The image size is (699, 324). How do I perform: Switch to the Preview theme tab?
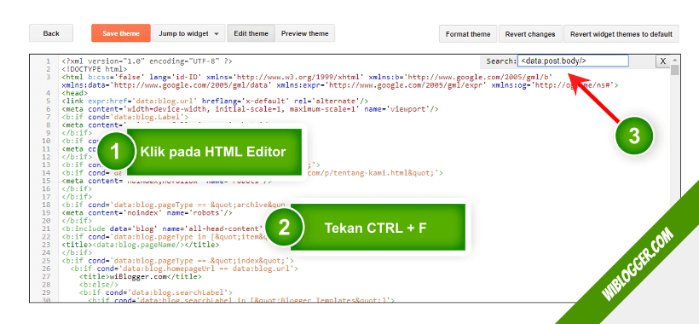tap(305, 33)
